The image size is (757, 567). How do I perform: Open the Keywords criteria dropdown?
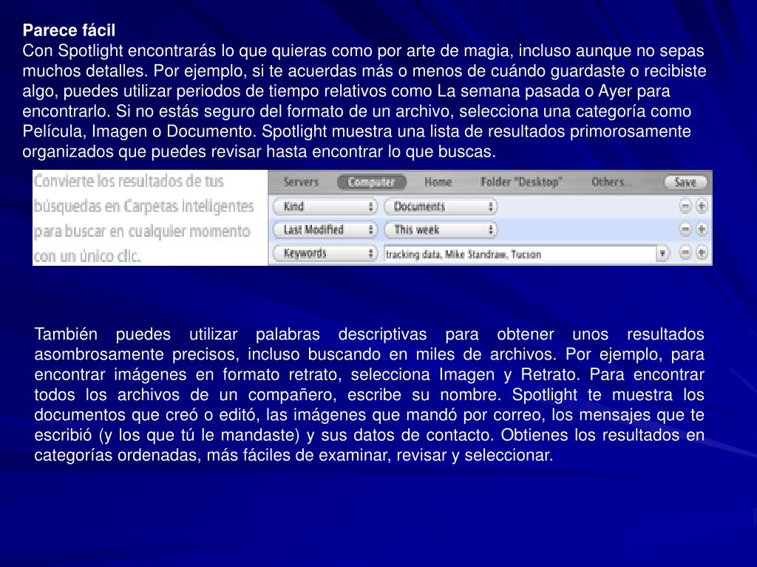click(x=325, y=253)
